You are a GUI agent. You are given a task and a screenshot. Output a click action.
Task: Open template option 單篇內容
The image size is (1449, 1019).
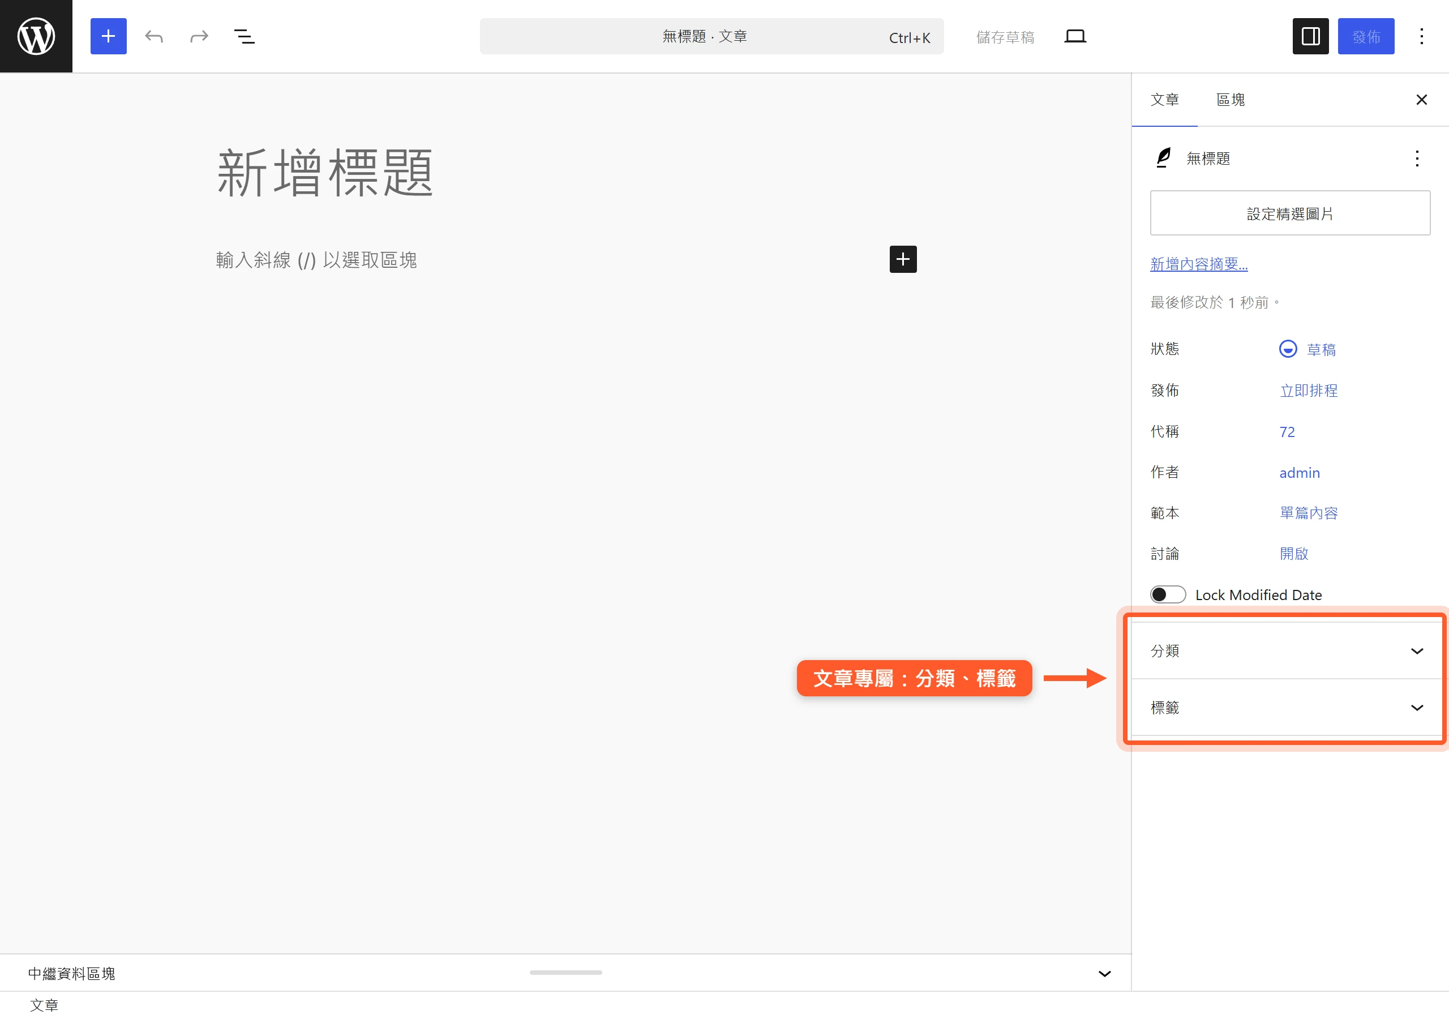1308,513
